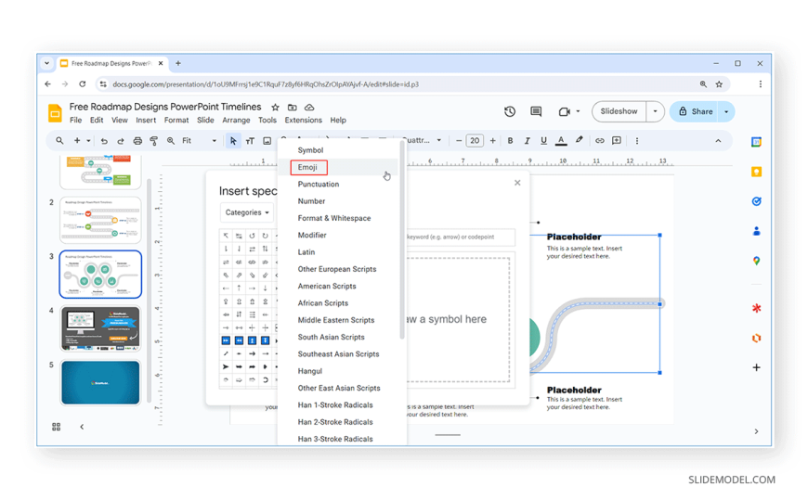The height and width of the screenshot is (500, 808).
Task: Click the print icon
Action: [x=137, y=141]
